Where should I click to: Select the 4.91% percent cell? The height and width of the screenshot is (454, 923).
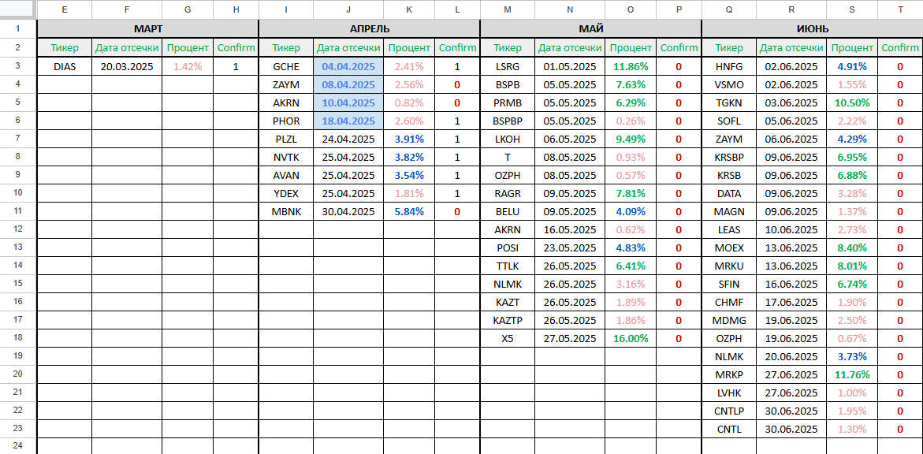click(852, 66)
